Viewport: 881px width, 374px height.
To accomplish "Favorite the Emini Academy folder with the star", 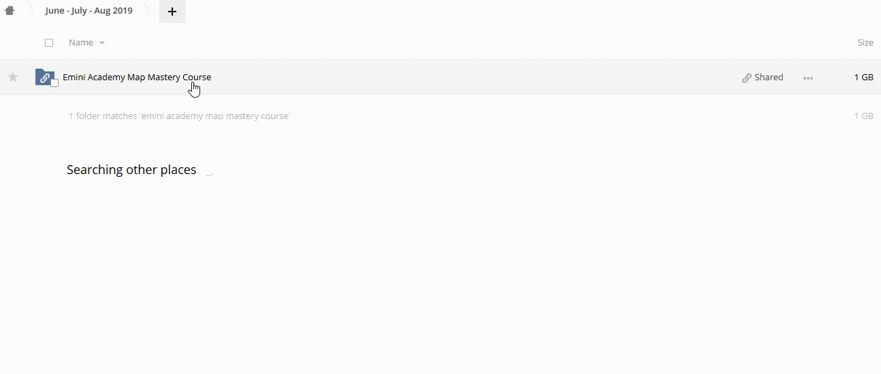I will [13, 77].
